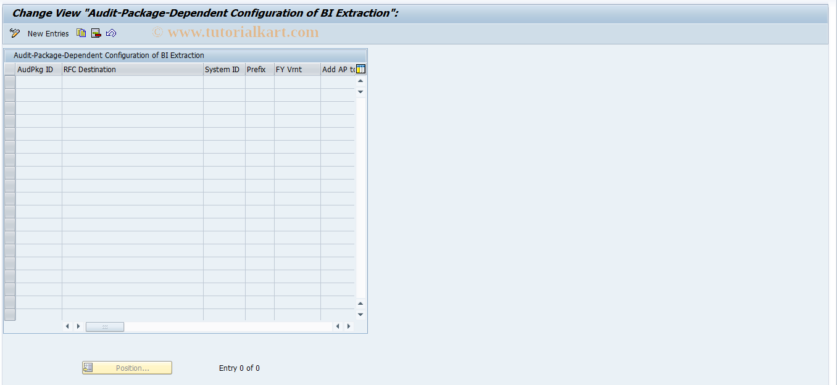This screenshot has height=385, width=837.
Task: Toggle display/change mode pencil icon
Action: pos(15,33)
